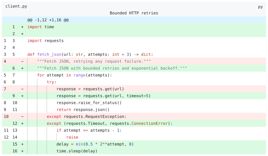Select removed docstring 'retrying any request failure'
Viewport: 268px width, 156px height.
coord(134,61)
